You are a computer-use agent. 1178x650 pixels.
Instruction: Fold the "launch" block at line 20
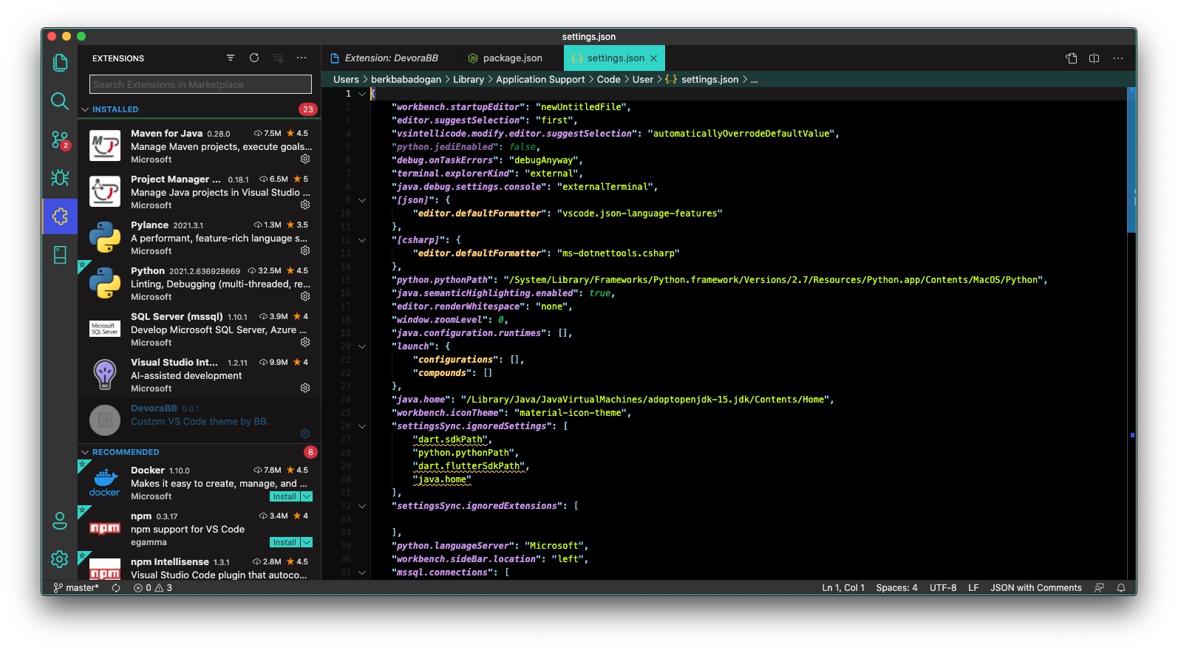click(x=362, y=346)
